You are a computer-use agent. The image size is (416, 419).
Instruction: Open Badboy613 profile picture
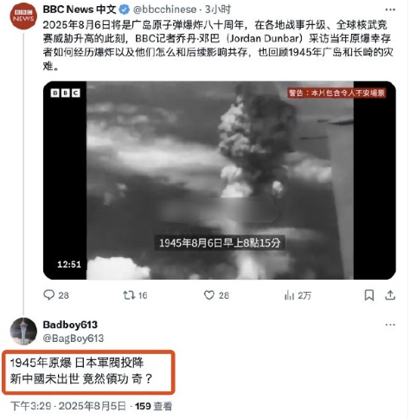click(x=23, y=332)
